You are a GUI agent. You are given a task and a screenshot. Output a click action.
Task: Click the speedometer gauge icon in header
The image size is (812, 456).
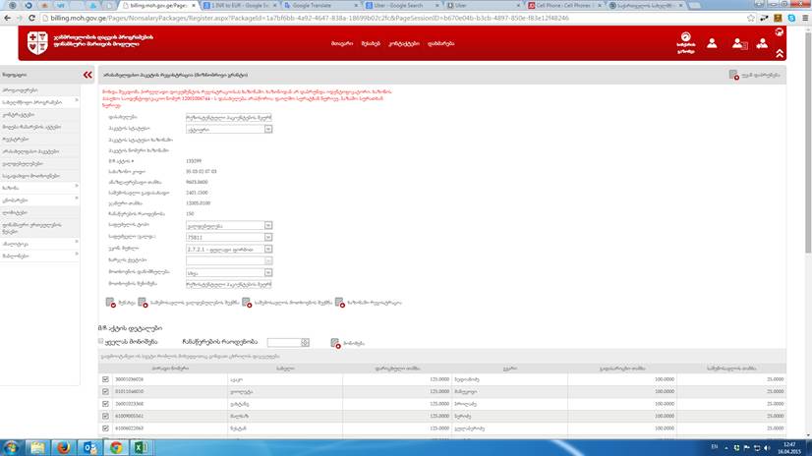click(684, 43)
